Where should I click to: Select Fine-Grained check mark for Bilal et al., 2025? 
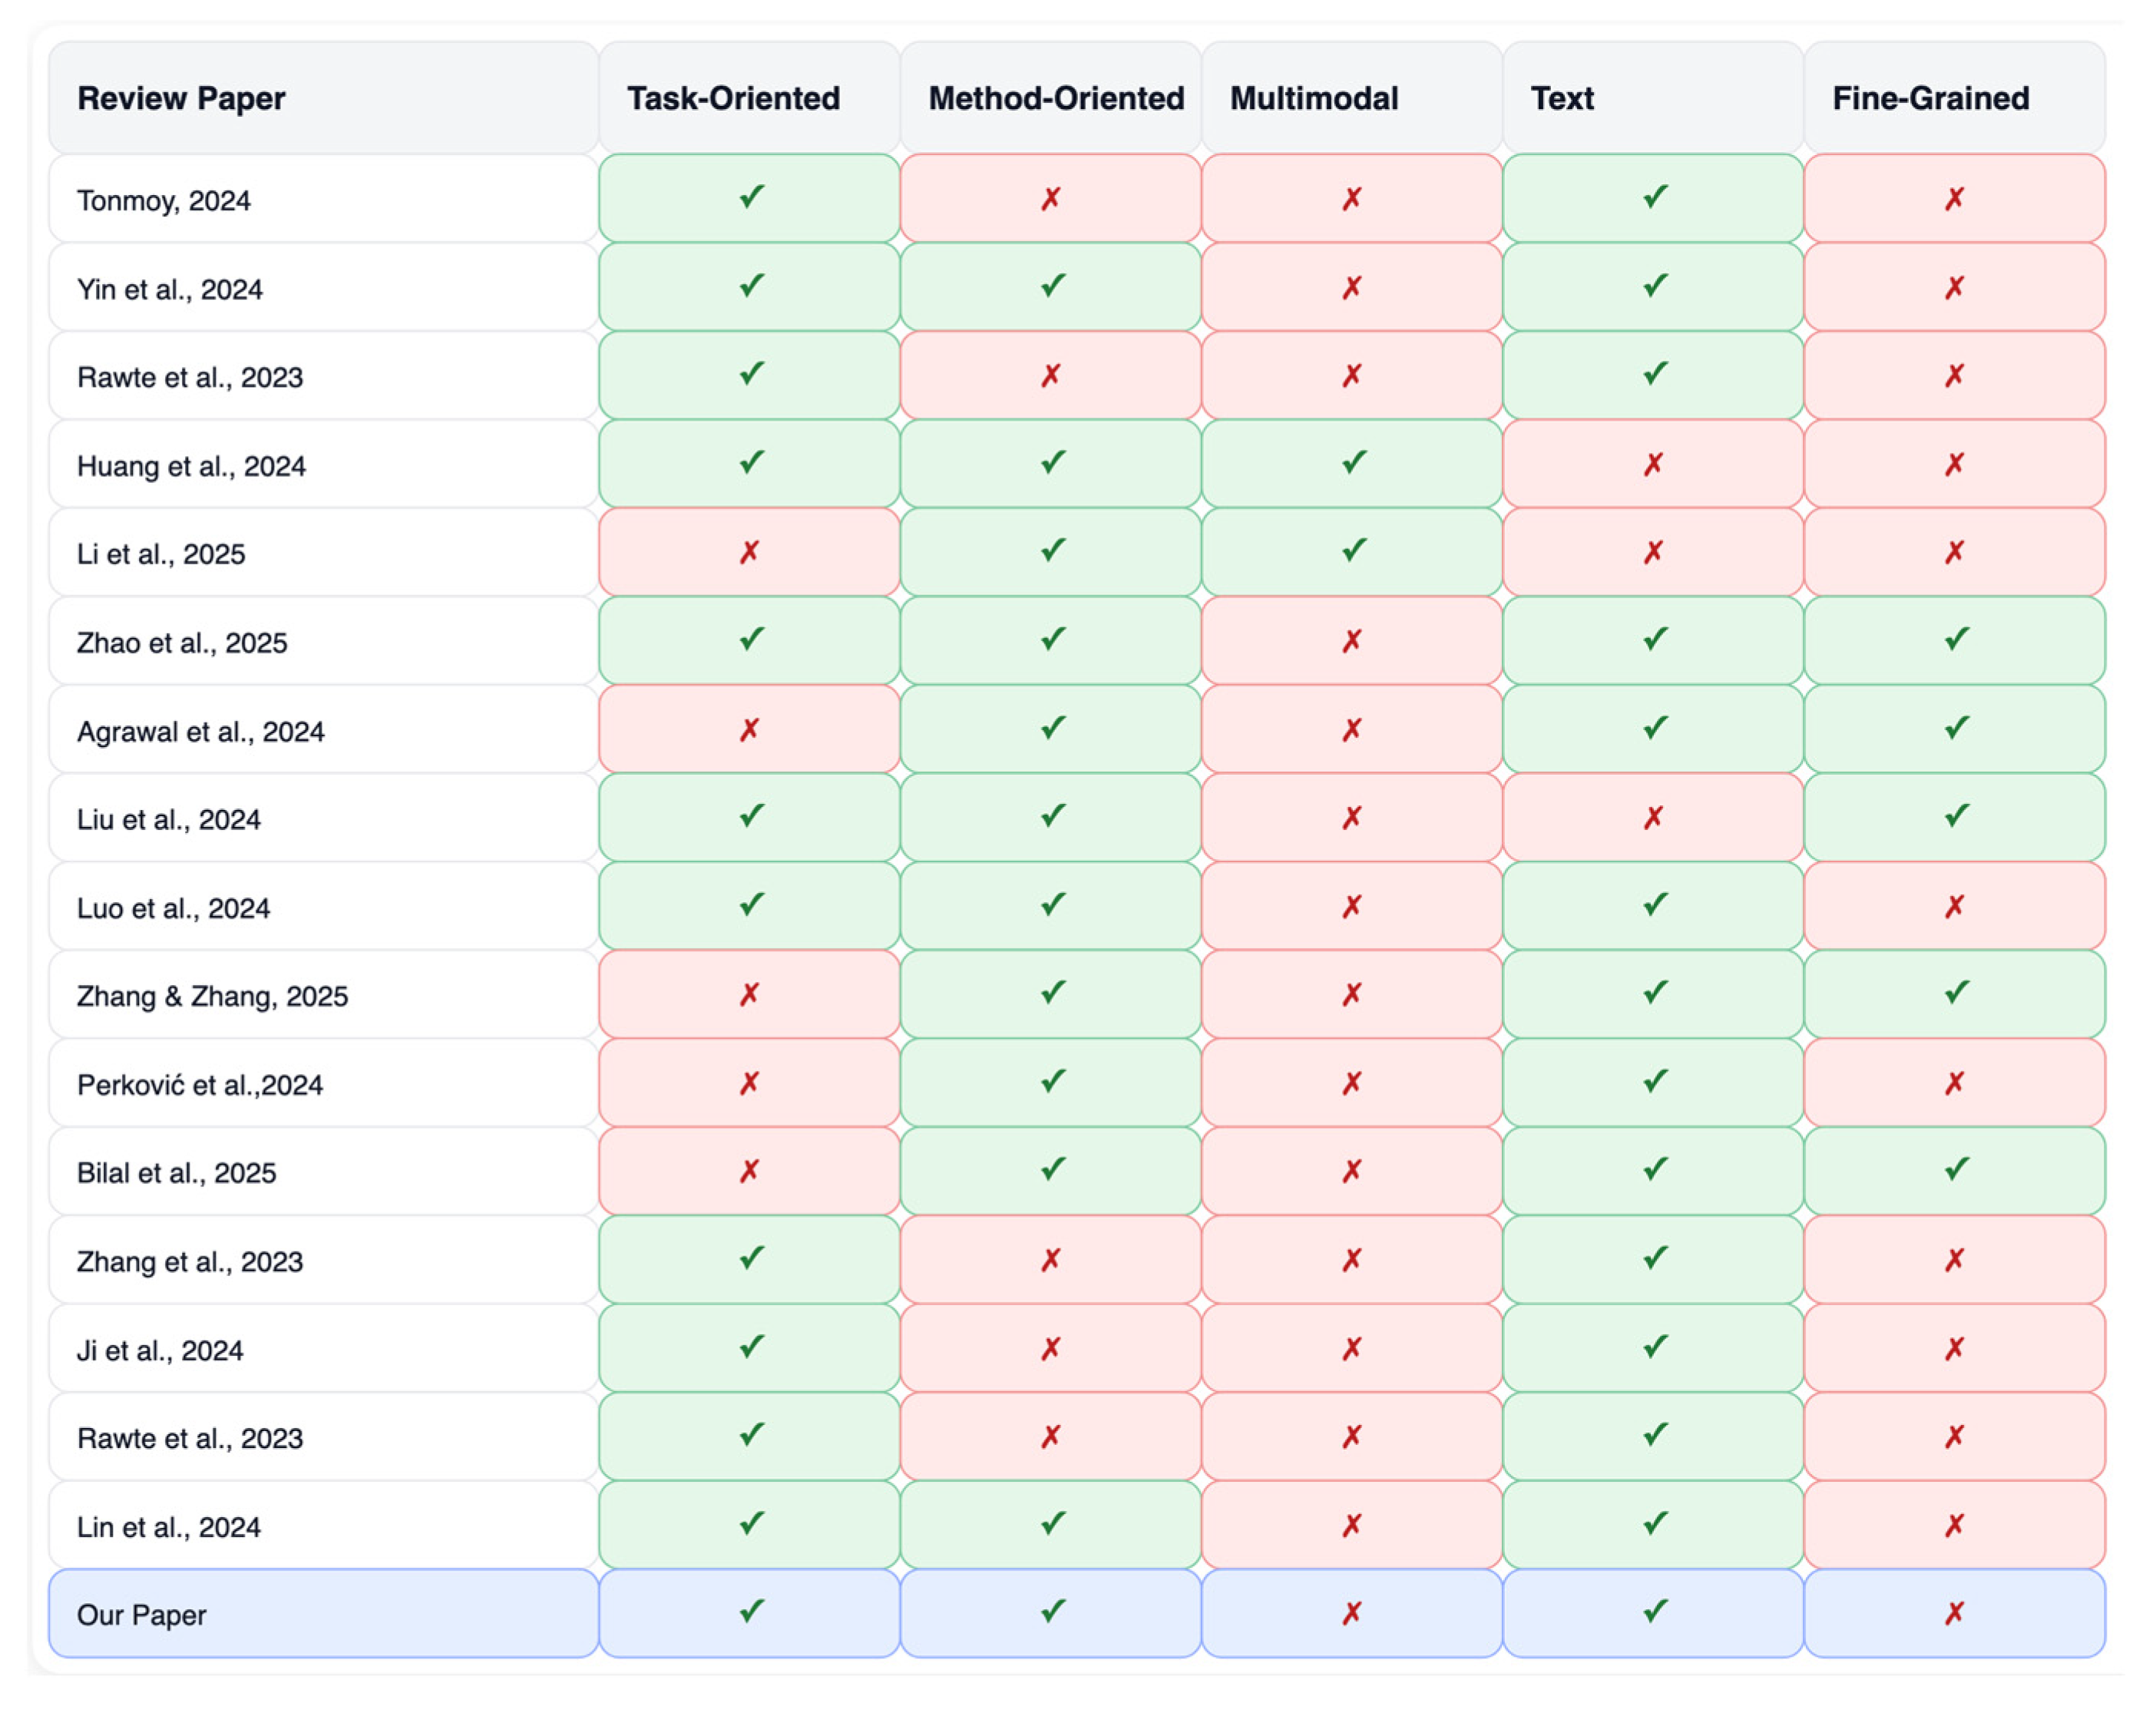point(1956,1170)
